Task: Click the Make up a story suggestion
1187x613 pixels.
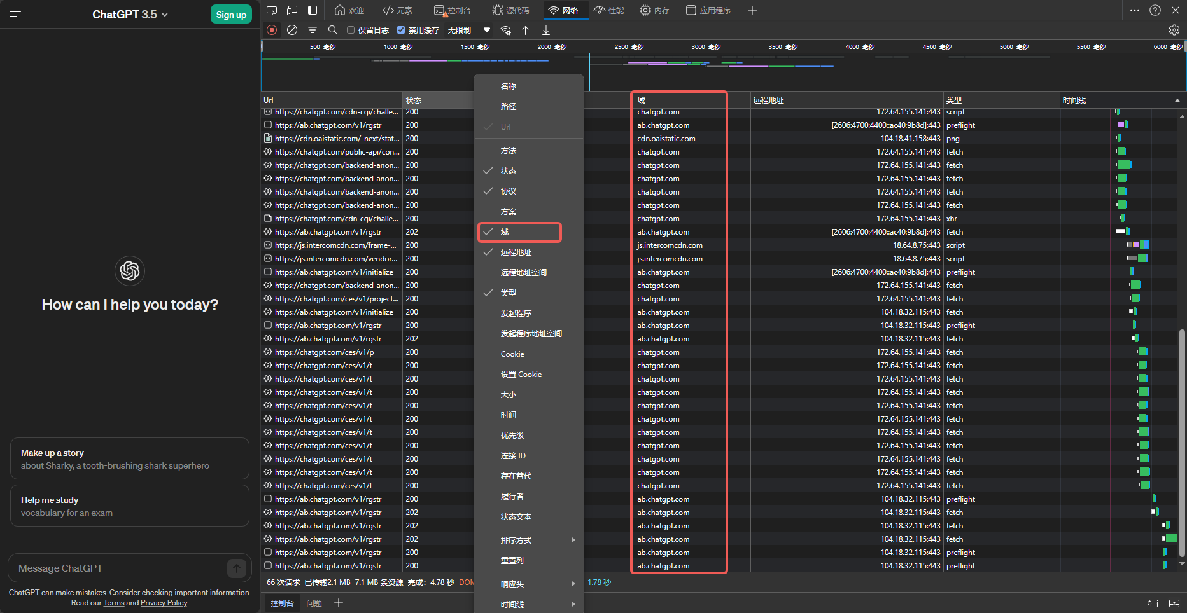Action: click(130, 458)
